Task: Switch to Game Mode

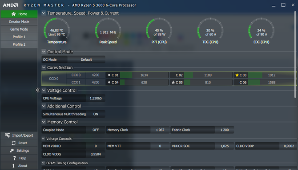Action: pyautogui.click(x=19, y=29)
